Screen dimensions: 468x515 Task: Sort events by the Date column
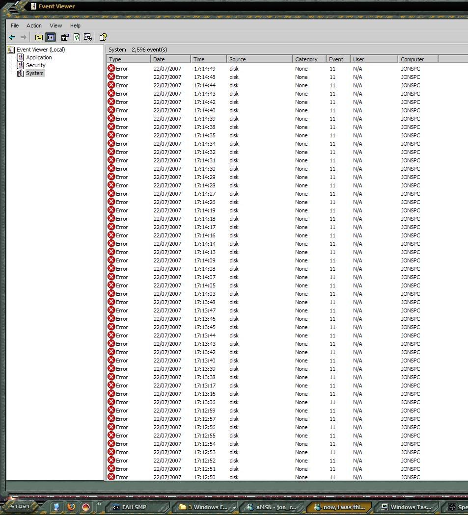pos(169,59)
